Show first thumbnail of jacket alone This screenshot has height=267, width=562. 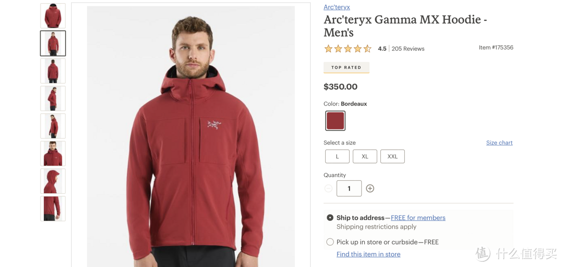coord(53,16)
